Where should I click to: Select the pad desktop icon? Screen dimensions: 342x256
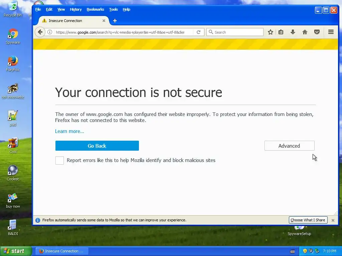[13, 119]
